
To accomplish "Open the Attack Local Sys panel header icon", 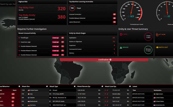I will click(x=130, y=86).
